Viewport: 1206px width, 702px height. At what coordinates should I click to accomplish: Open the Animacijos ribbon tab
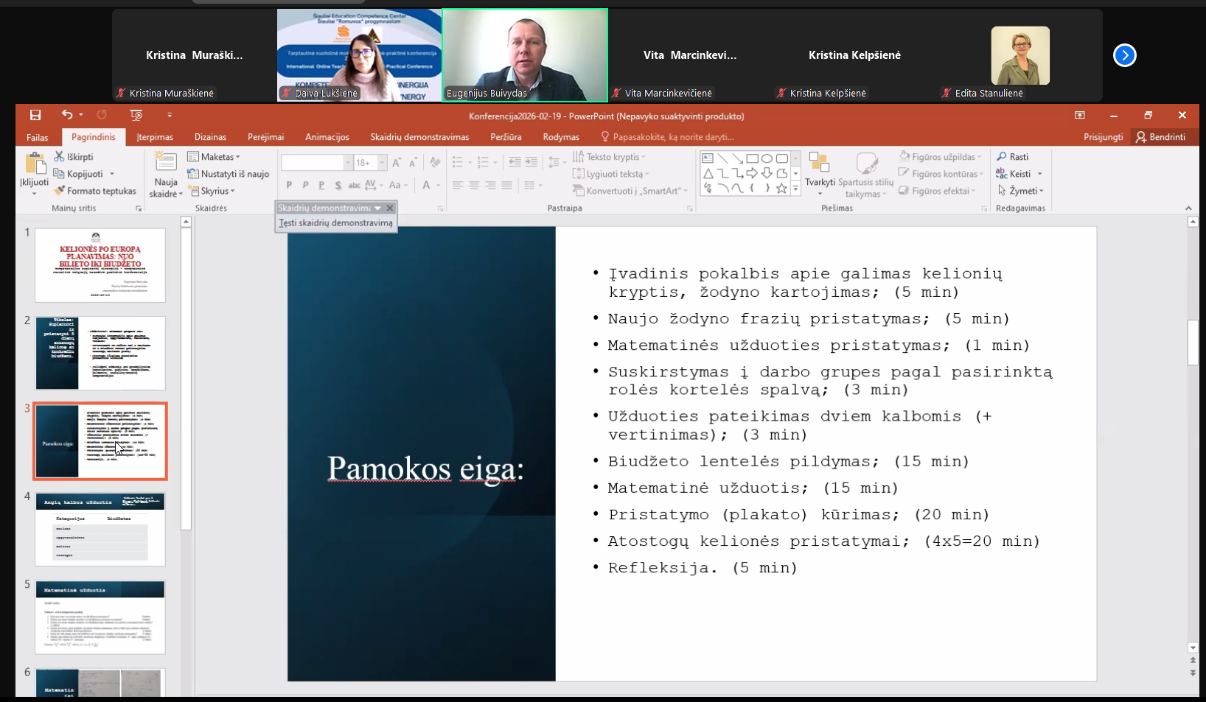click(x=327, y=137)
